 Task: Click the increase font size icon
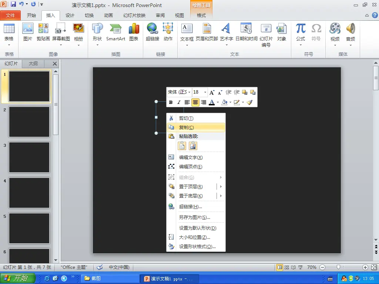(212, 92)
